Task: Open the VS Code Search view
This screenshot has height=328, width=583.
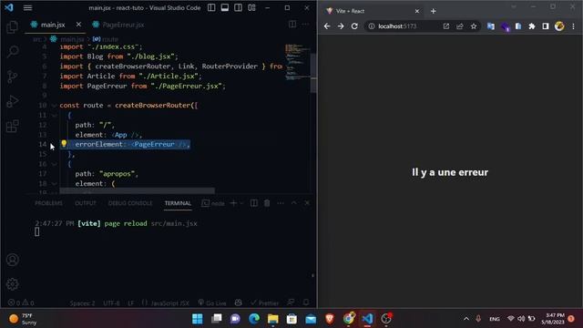Action: point(13,51)
